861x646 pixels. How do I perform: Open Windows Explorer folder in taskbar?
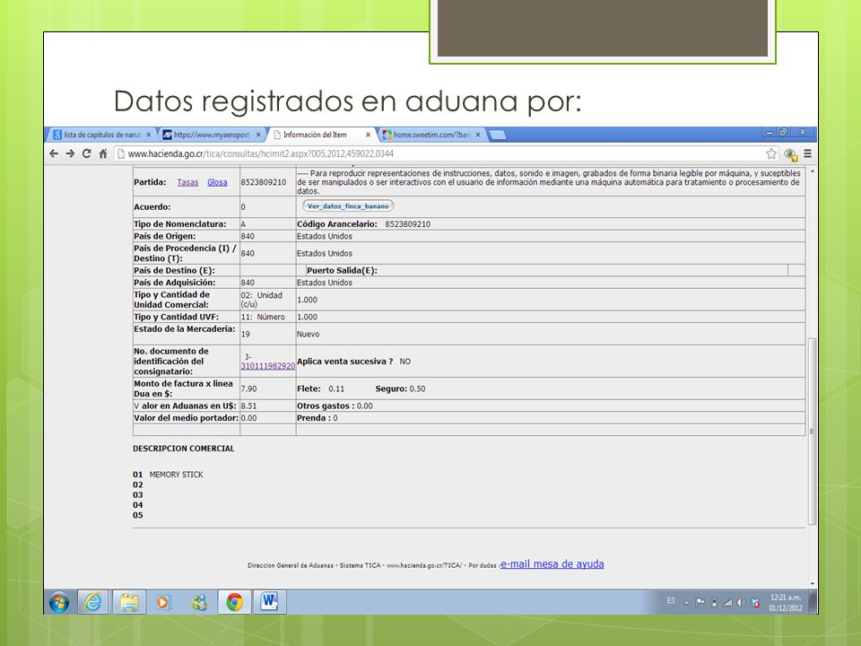coord(129,602)
